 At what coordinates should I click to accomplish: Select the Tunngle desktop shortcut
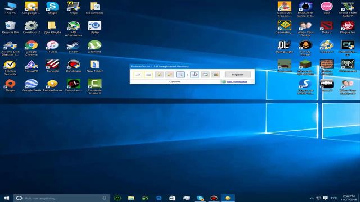[52, 66]
